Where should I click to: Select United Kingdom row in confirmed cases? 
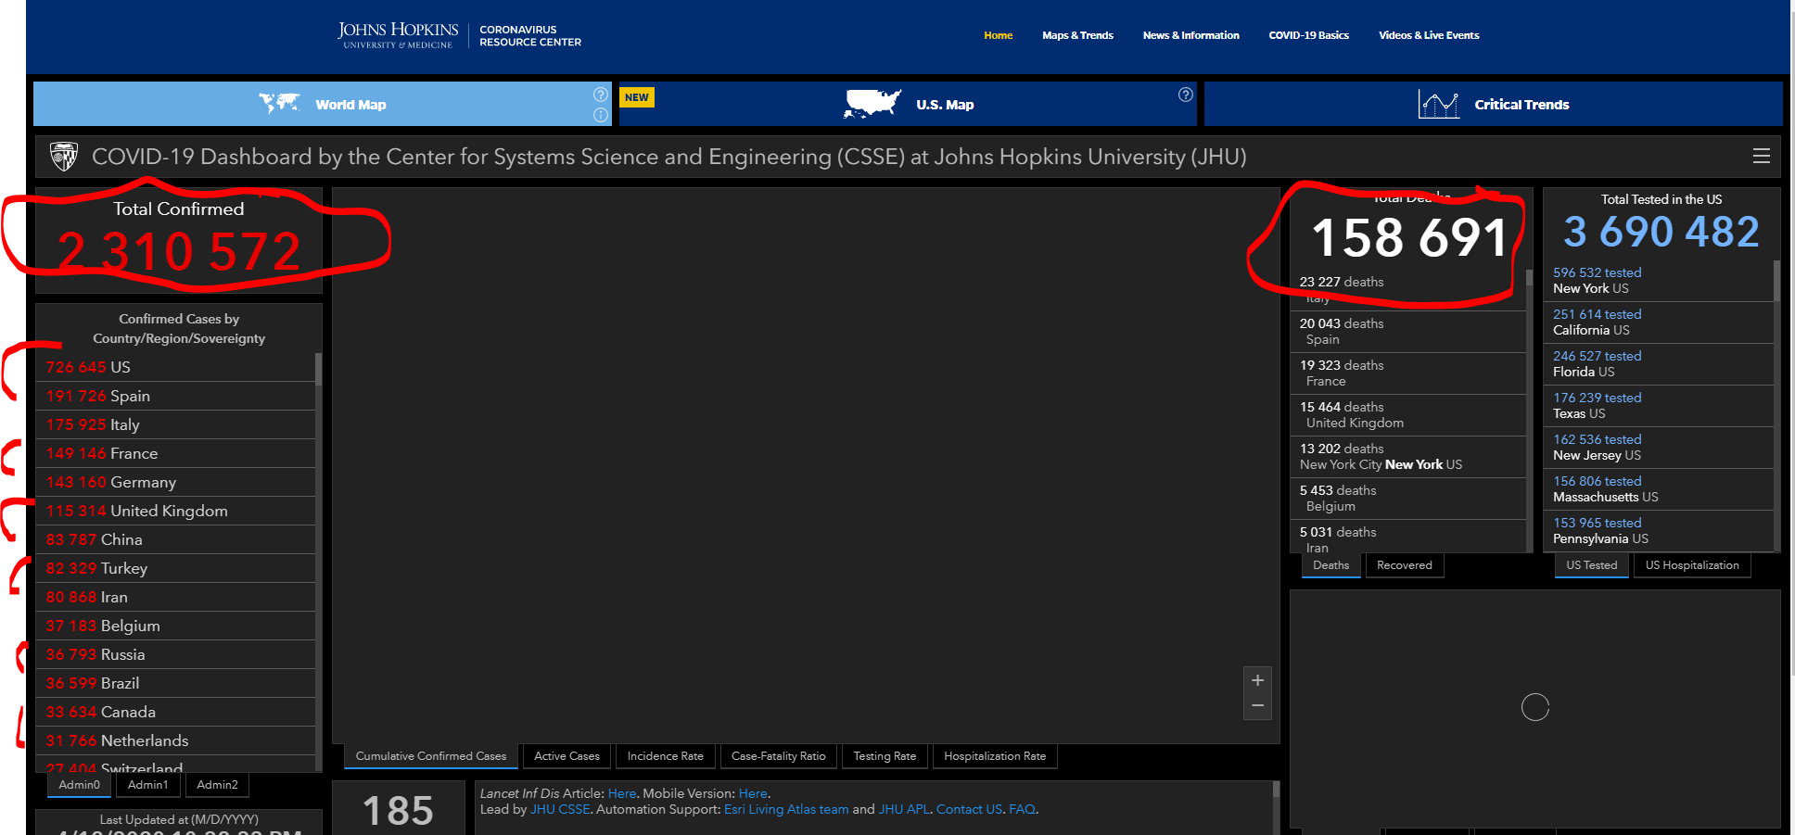[x=176, y=511]
